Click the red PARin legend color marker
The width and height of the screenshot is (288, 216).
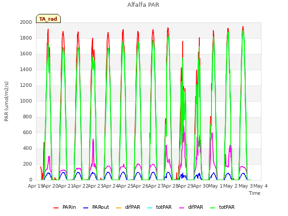(56, 208)
